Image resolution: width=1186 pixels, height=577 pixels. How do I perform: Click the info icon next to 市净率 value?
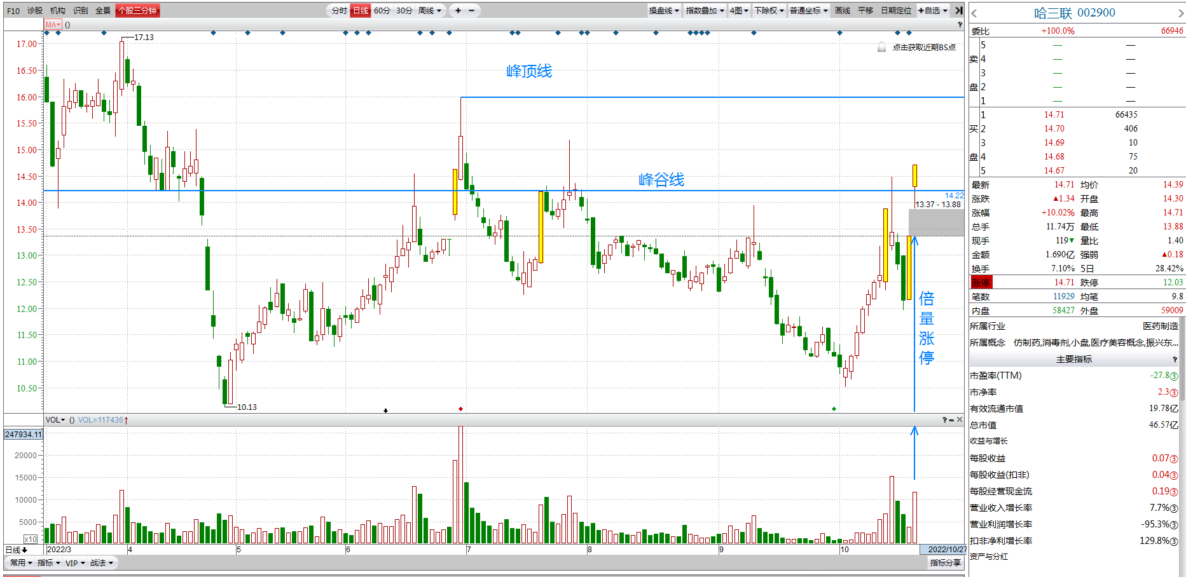(1174, 393)
